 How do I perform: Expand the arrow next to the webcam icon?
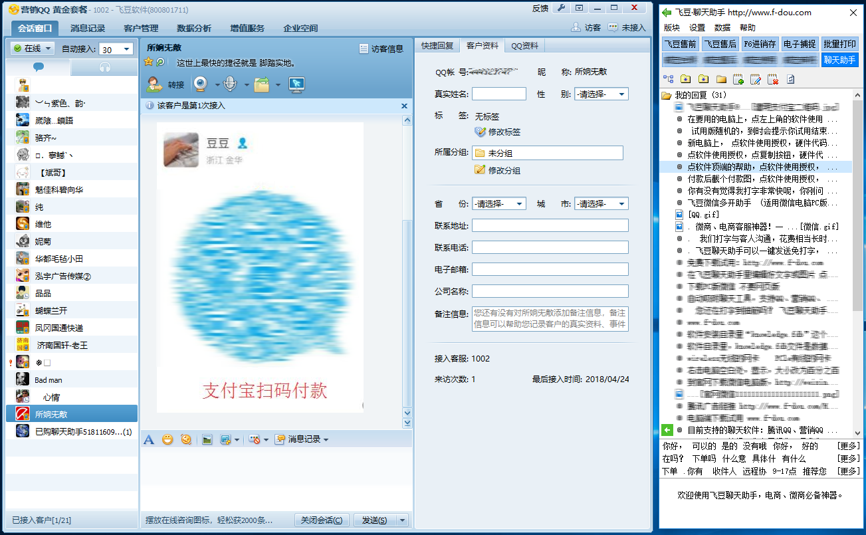(217, 85)
